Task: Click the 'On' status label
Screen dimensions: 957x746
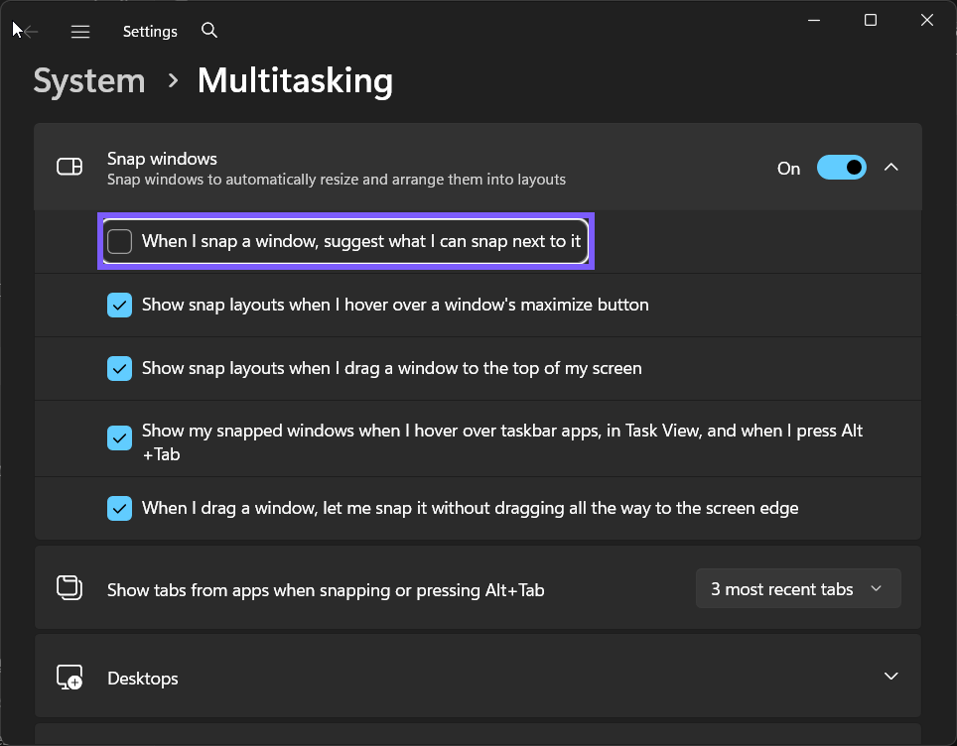Action: pos(788,169)
